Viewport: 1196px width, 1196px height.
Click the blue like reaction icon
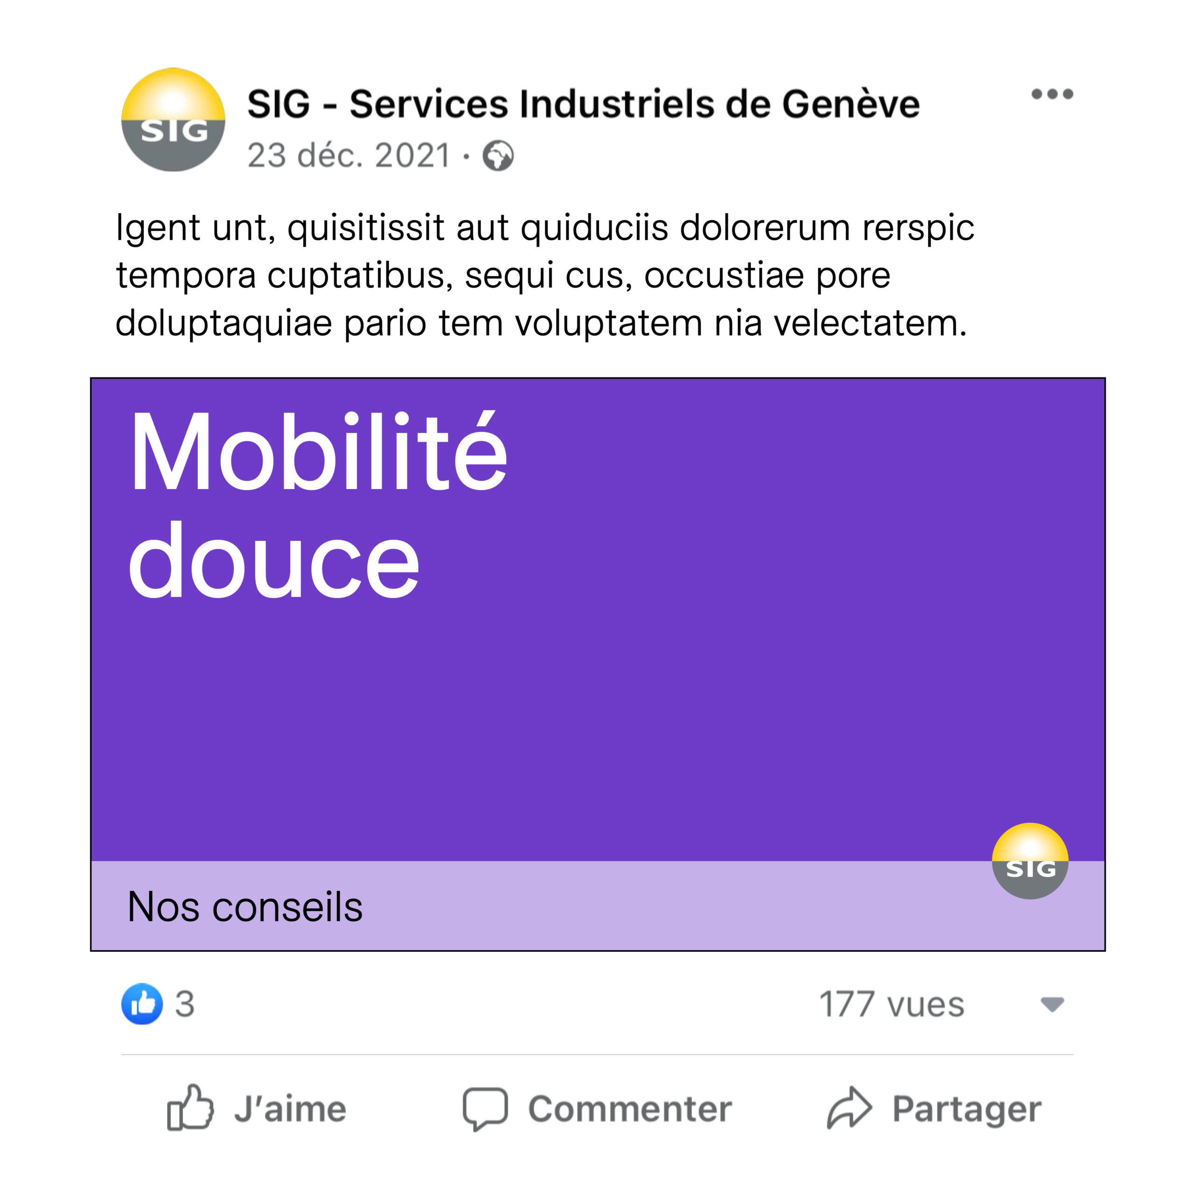(142, 1004)
